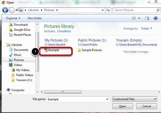Open the File name dropdown arrow
This screenshot has width=161, height=113.
click(107, 99)
